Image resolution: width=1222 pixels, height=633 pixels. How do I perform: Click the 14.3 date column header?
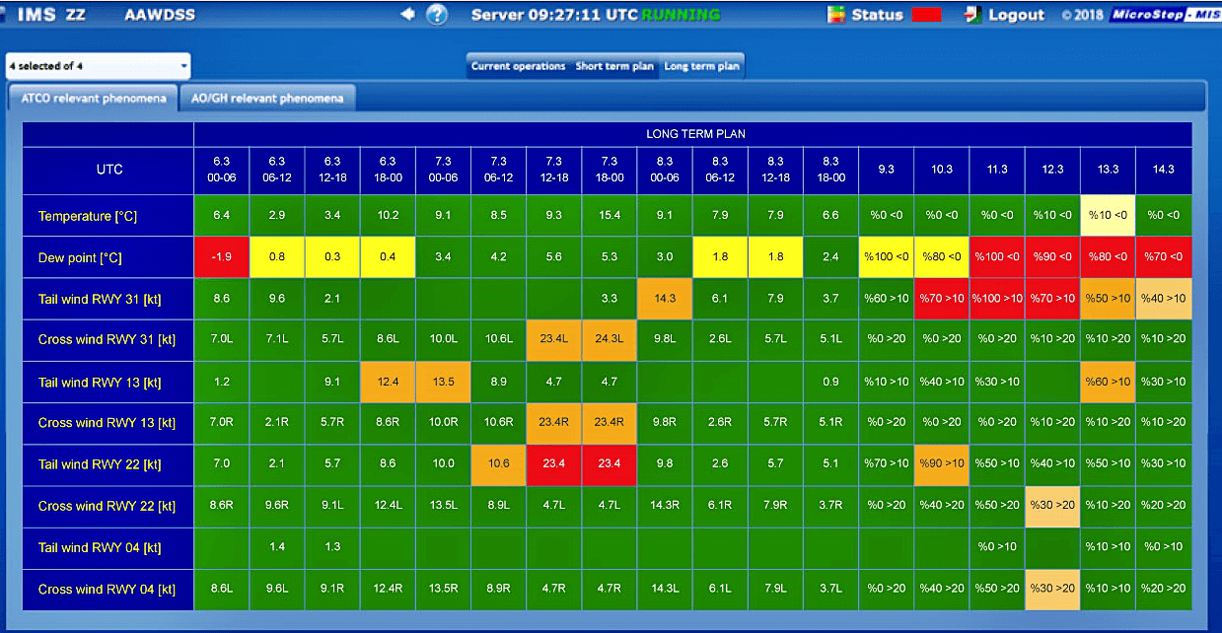[x=1164, y=170]
